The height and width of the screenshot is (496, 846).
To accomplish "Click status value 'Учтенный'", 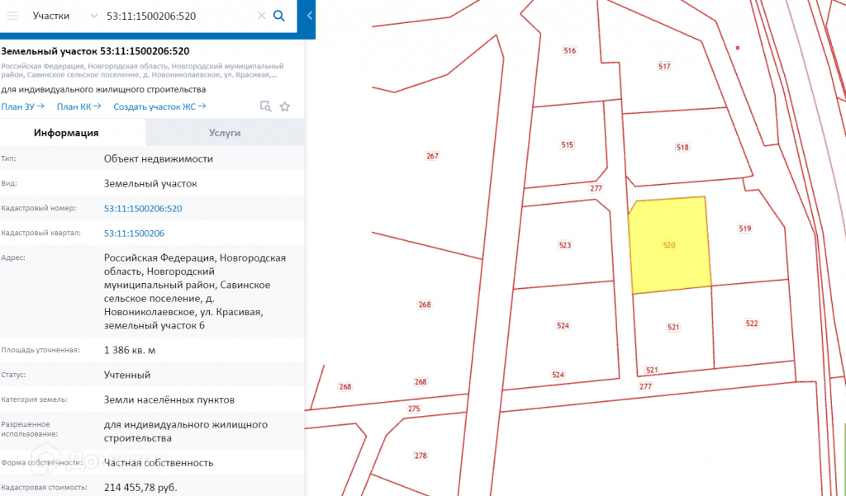I will tap(126, 375).
